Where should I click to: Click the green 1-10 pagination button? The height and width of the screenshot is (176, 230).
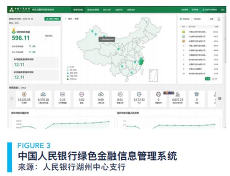click(x=207, y=79)
